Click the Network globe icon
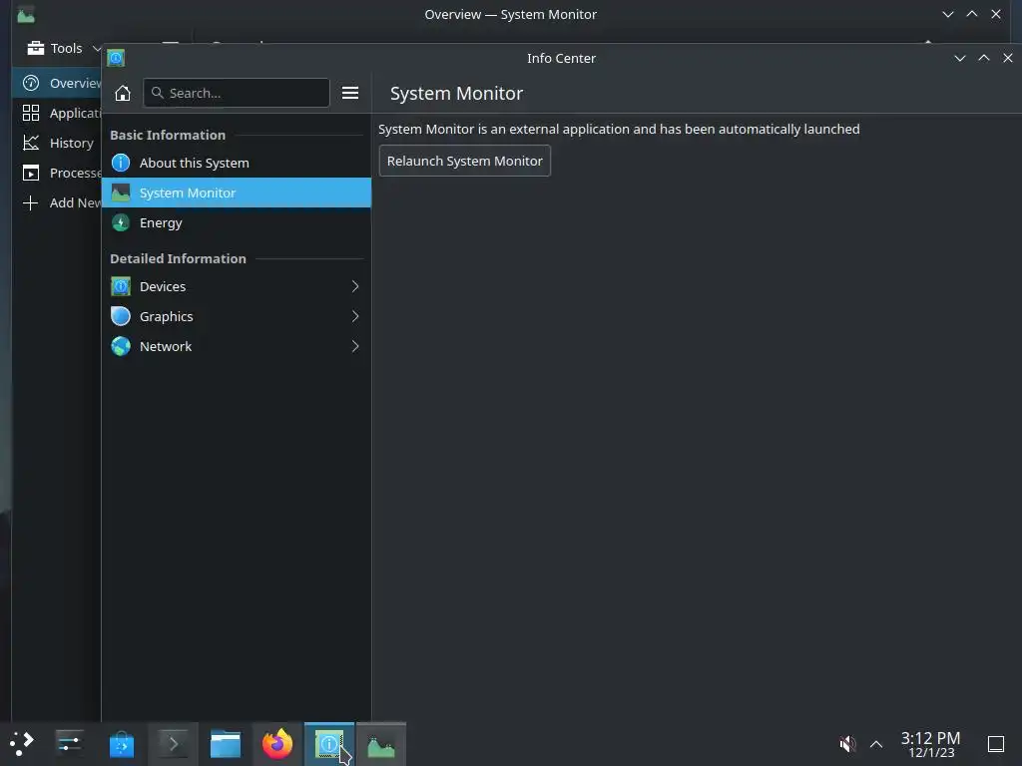The height and width of the screenshot is (766, 1022). (x=121, y=346)
